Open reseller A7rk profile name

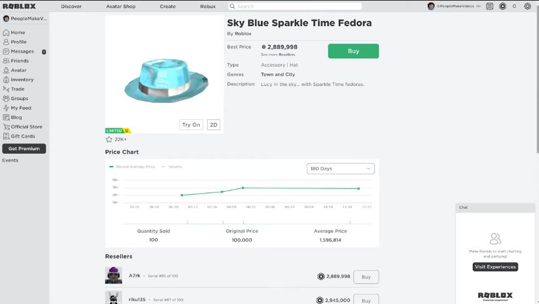pos(134,276)
